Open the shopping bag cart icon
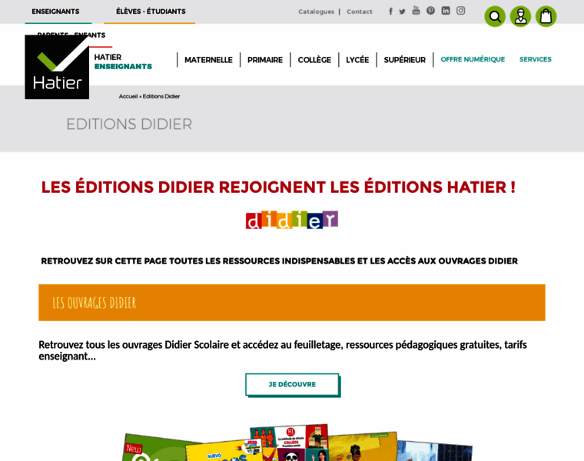 546,16
